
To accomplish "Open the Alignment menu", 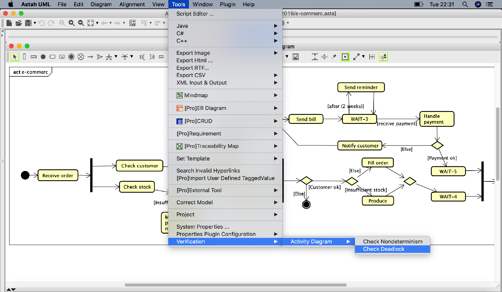I will coord(132,4).
